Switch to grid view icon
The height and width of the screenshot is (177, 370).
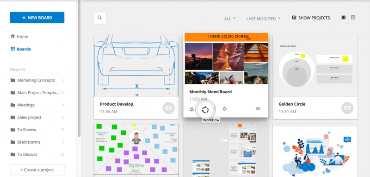click(x=344, y=18)
